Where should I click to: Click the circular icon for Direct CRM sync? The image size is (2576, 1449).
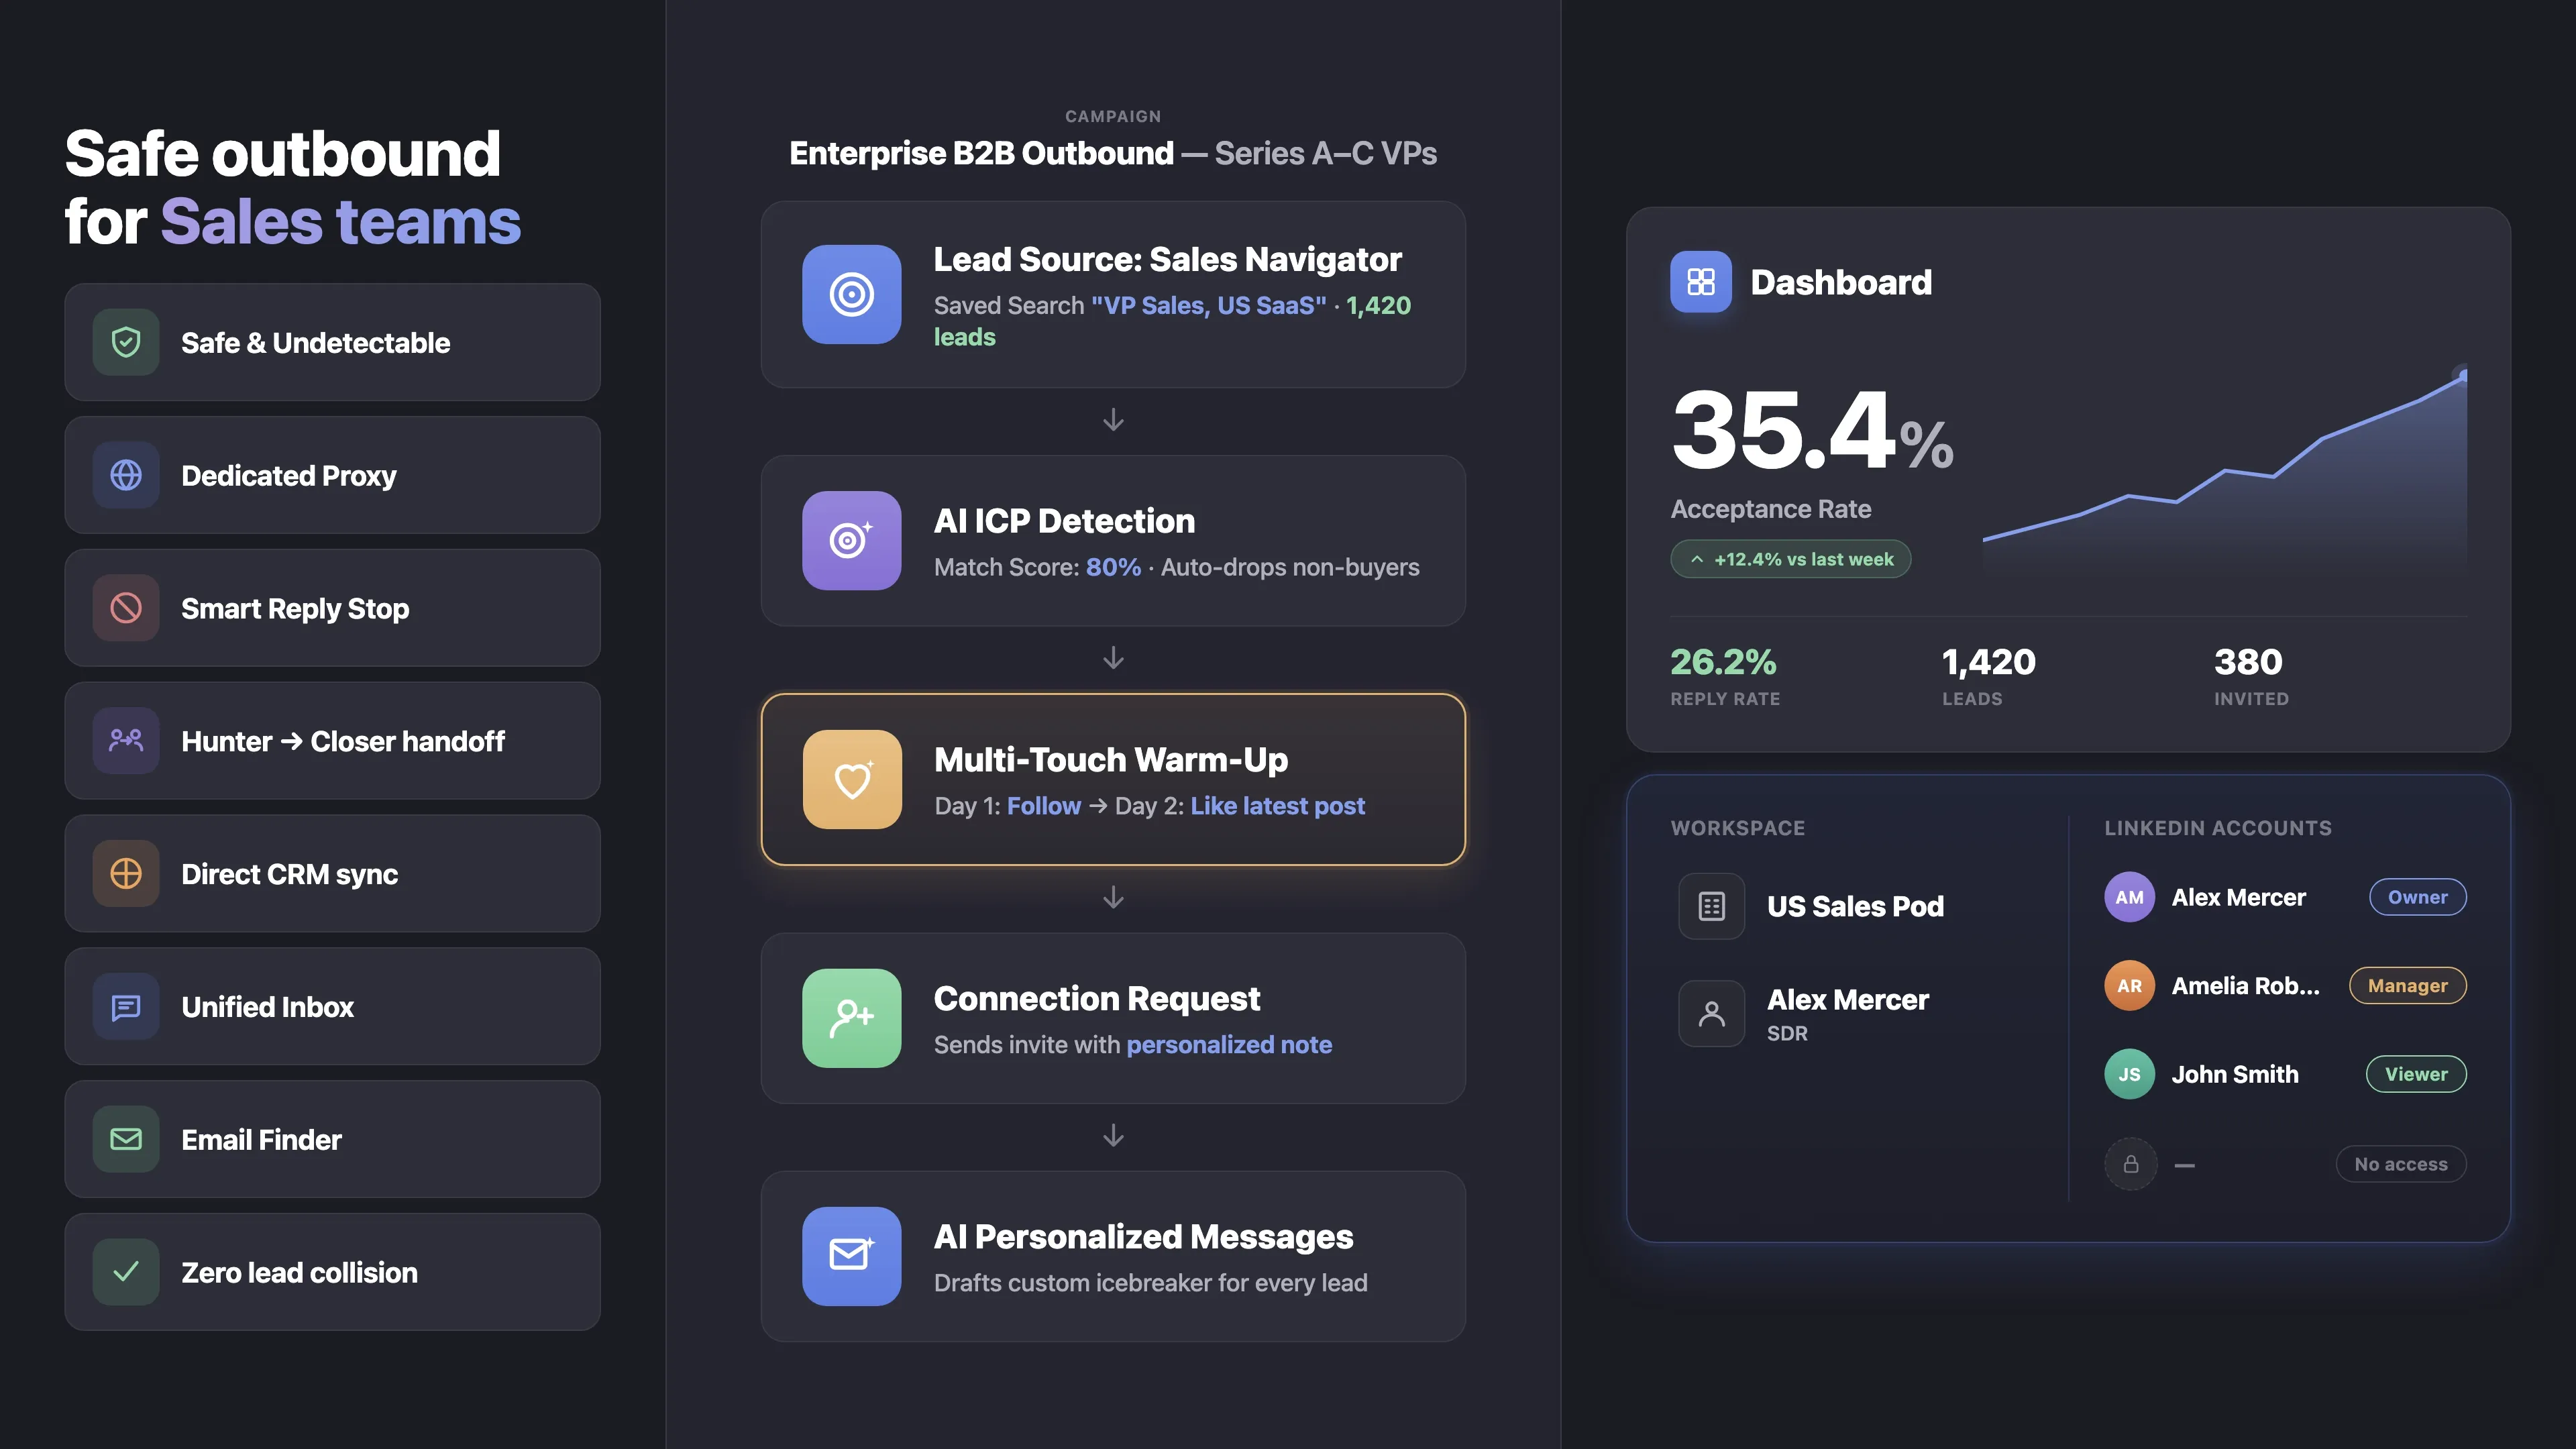point(126,874)
